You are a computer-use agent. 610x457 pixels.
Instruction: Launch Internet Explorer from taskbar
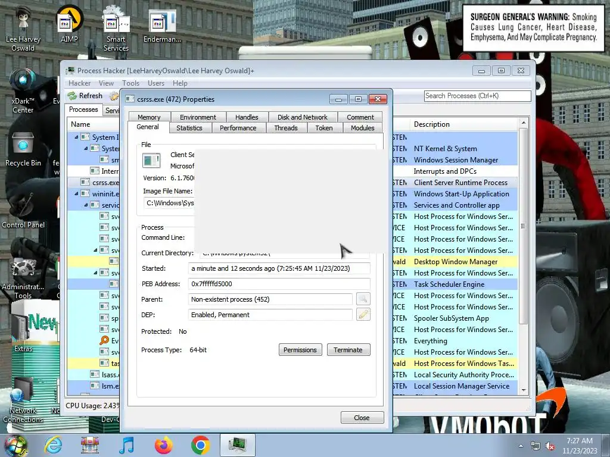[53, 445]
